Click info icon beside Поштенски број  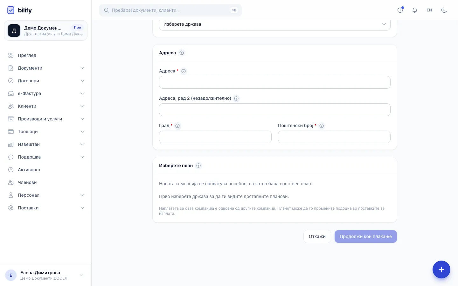pyautogui.click(x=322, y=126)
